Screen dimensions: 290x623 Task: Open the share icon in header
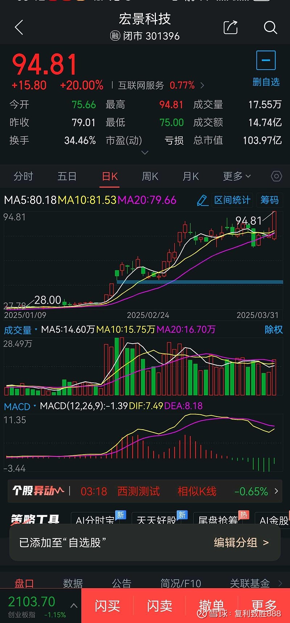pos(231,27)
